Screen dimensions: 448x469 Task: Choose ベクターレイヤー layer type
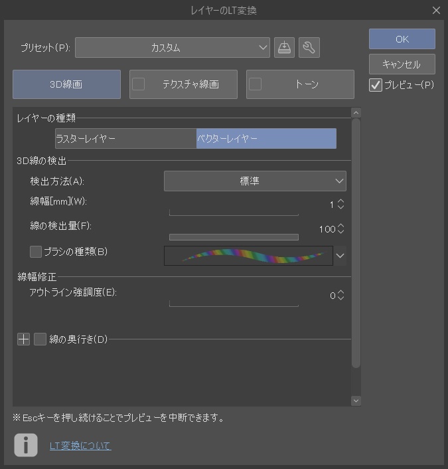266,138
